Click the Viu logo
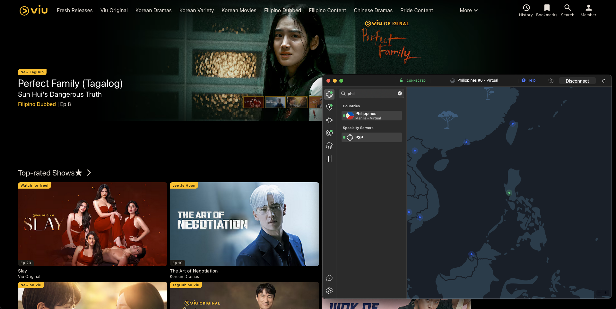The image size is (616, 309). 33,10
